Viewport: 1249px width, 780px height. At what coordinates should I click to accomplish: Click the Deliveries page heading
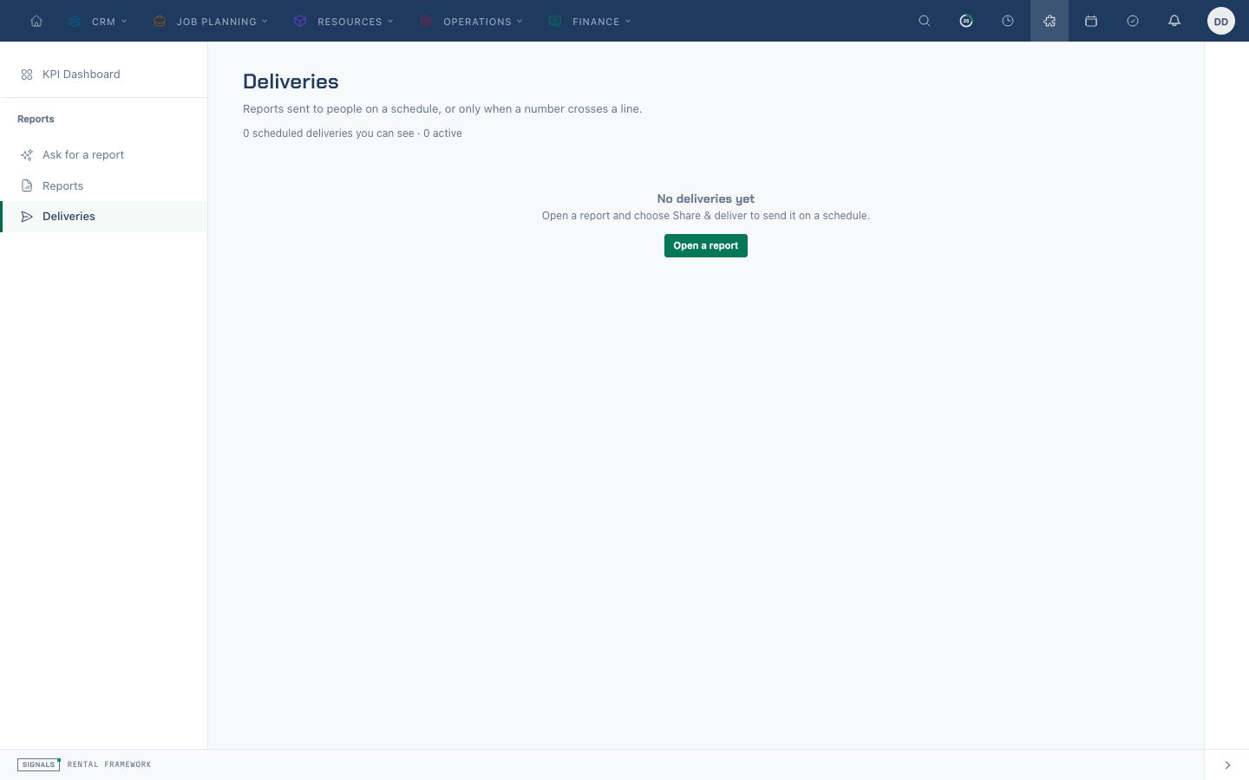pos(291,81)
